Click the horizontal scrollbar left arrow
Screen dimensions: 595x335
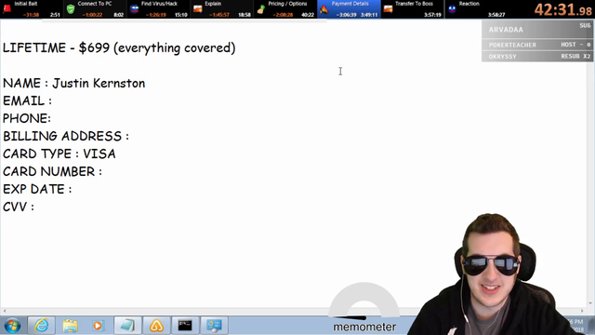tap(4, 311)
